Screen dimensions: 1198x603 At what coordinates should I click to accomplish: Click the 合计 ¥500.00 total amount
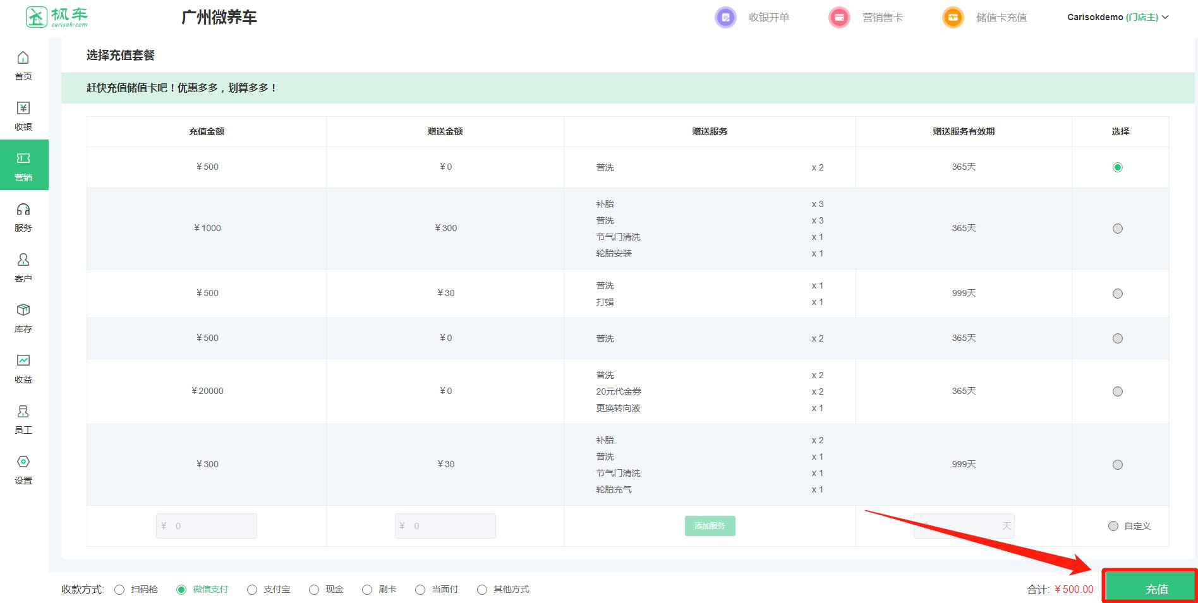pyautogui.click(x=1060, y=589)
